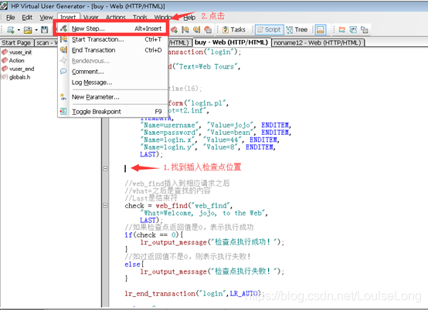The width and height of the screenshot is (428, 310).
Task: Expand the arrow beside Open Script icon
Action: click(36, 30)
